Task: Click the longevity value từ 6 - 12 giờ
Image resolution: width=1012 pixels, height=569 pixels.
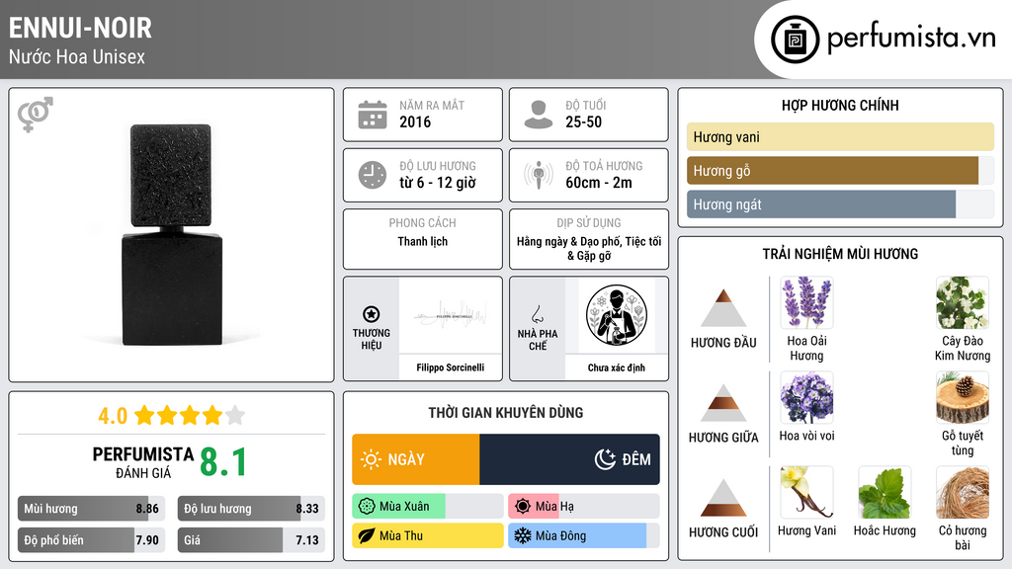Action: pyautogui.click(x=438, y=183)
